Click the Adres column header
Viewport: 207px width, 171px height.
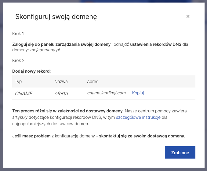coord(93,82)
